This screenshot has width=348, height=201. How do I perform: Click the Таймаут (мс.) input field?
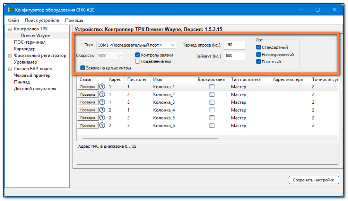coord(234,56)
